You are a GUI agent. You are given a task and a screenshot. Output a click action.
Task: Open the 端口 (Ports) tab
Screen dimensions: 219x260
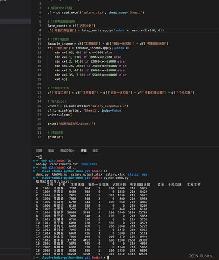coord(96,151)
